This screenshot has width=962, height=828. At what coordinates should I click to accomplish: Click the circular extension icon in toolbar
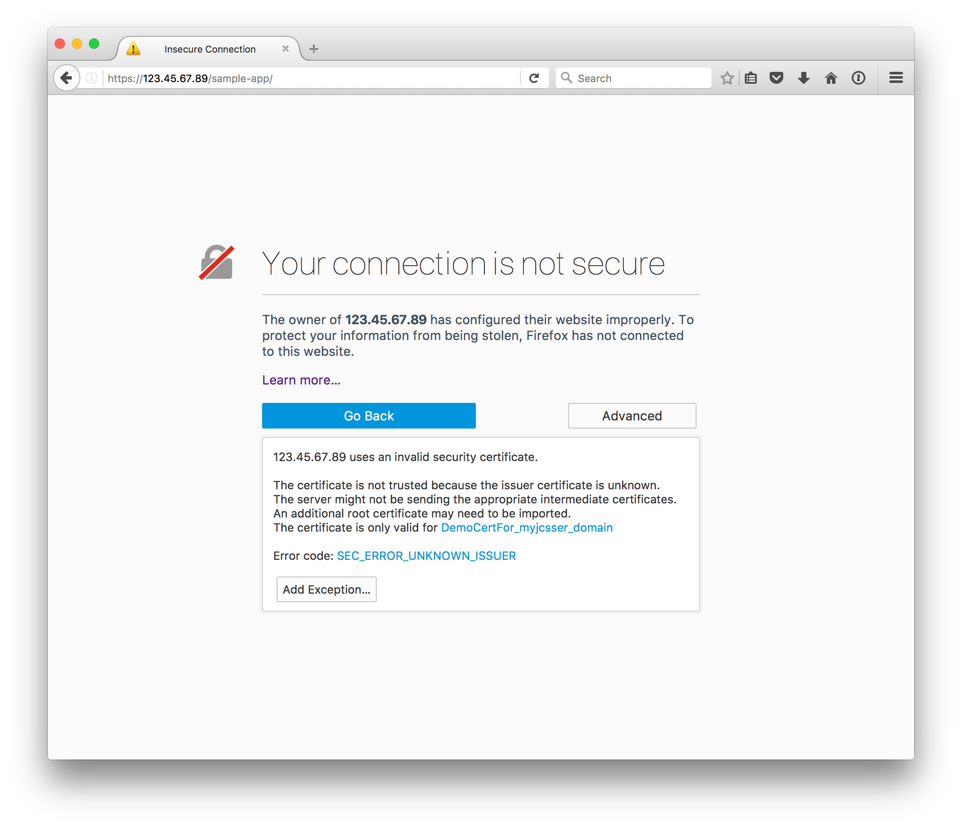coord(859,78)
